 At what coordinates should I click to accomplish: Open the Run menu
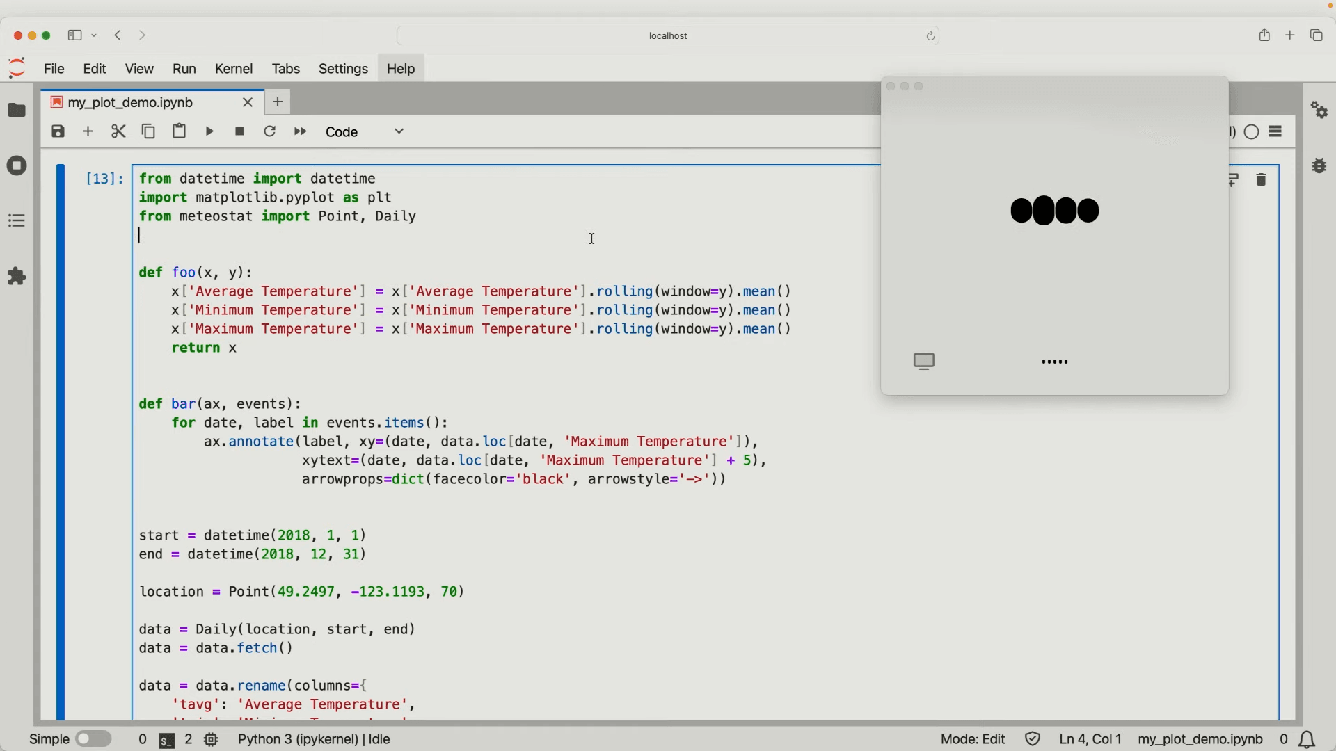184,69
